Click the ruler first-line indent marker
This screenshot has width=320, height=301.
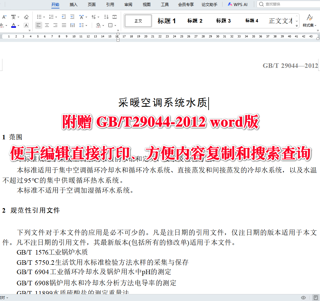pyautogui.click(x=118, y=35)
